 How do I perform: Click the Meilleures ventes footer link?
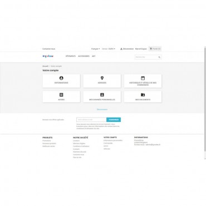point(48,146)
